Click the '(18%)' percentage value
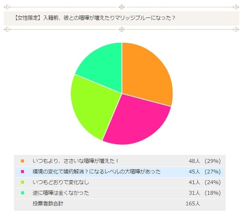 212,192
